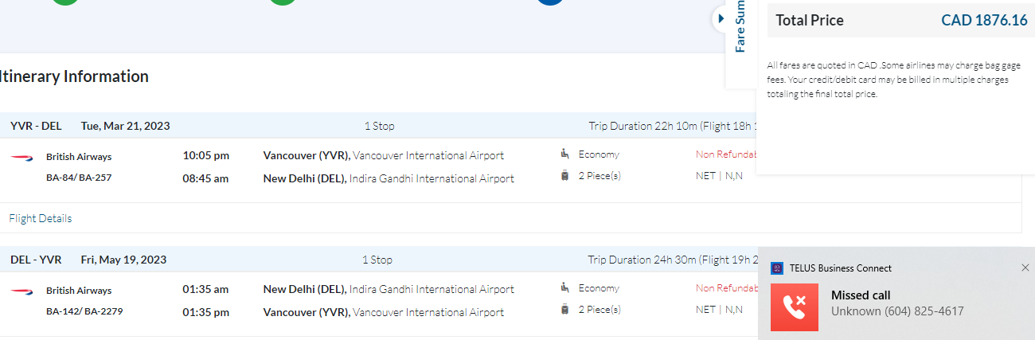Open Flight Details for the YVR-DEL flight

(41, 218)
